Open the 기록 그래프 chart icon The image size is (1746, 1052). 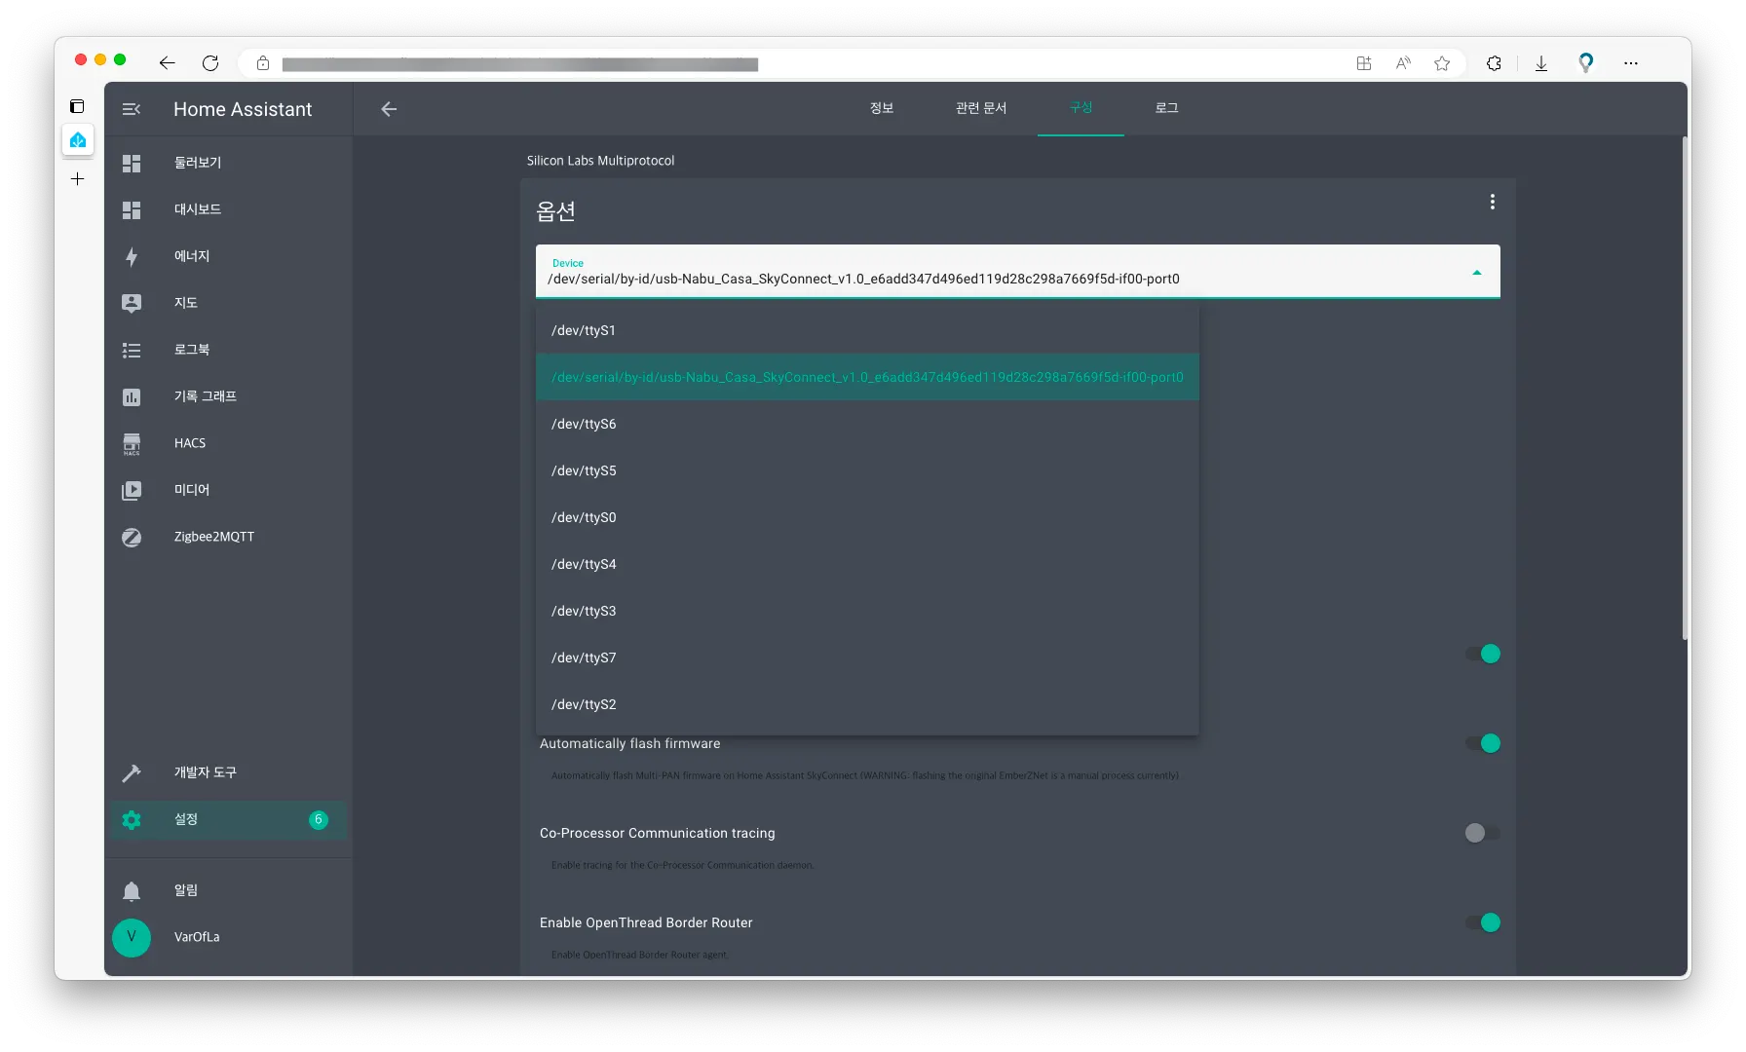(132, 396)
